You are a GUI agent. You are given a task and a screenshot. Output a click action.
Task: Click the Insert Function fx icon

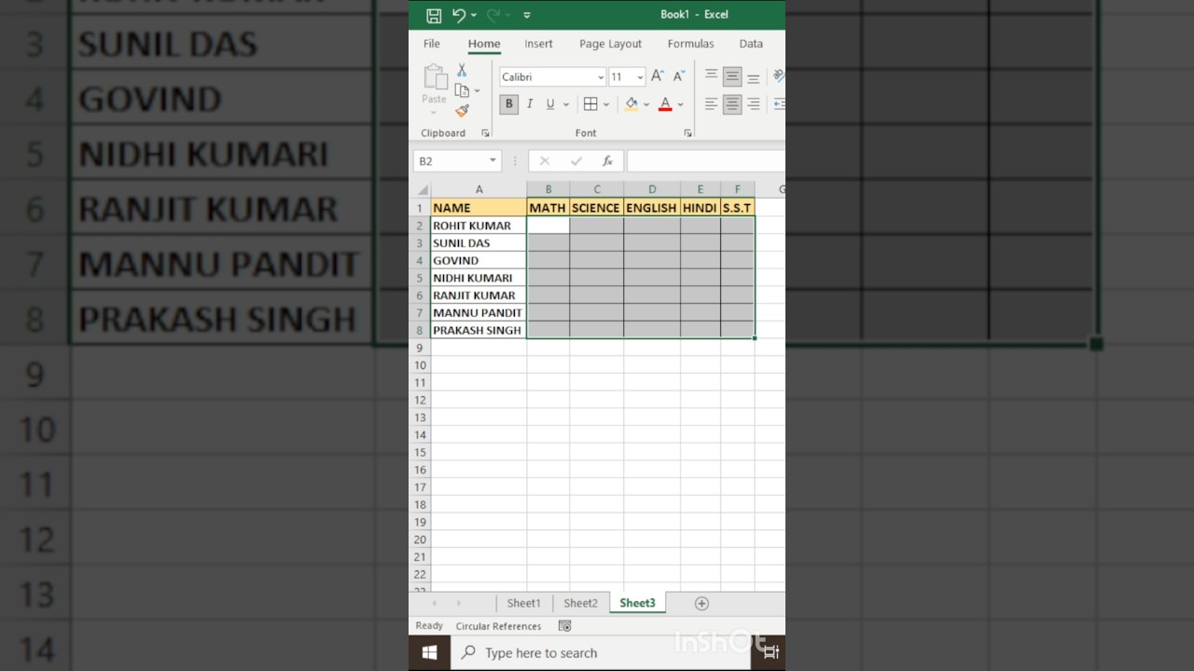[x=607, y=161]
